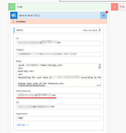Click the Outlook icon on the email action
The image size is (126, 133).
point(14,15)
